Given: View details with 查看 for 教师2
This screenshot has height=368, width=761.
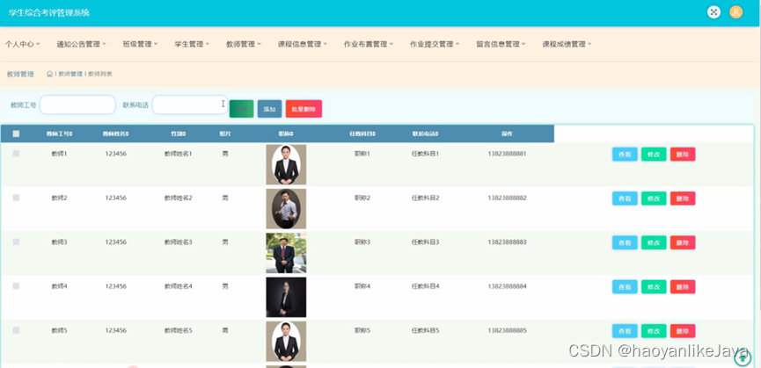Looking at the screenshot, I should coord(625,198).
